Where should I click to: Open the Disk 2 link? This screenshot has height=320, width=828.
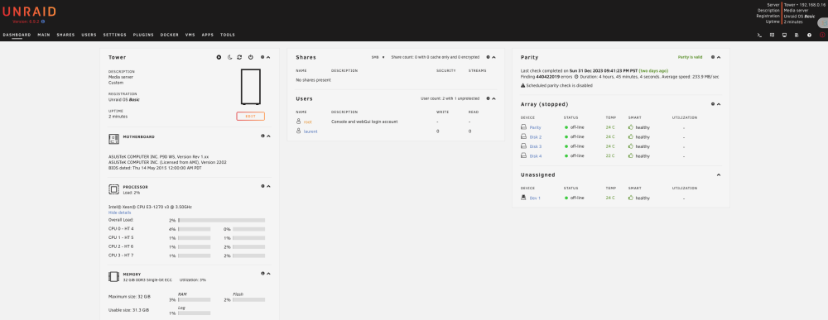point(536,137)
